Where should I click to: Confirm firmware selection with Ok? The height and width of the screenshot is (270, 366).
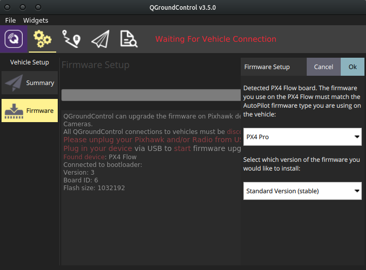click(x=353, y=67)
